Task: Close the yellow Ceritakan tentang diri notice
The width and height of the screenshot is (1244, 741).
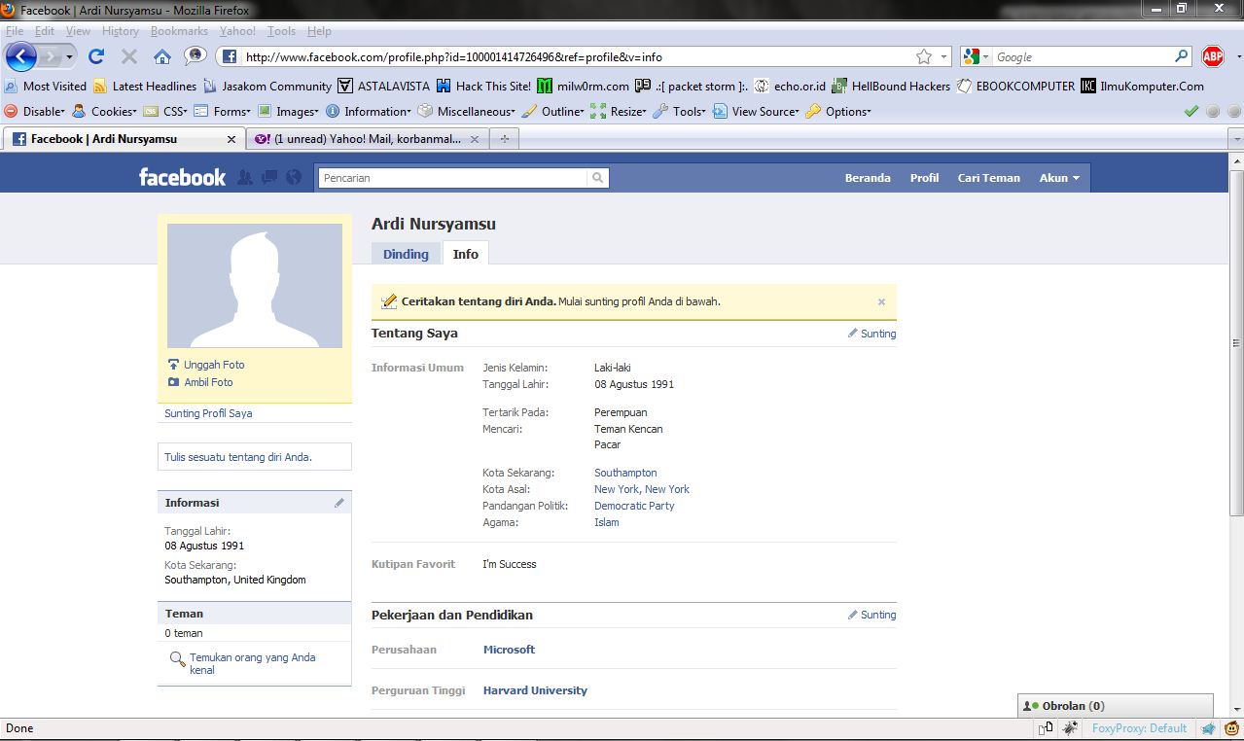Action: [x=881, y=301]
